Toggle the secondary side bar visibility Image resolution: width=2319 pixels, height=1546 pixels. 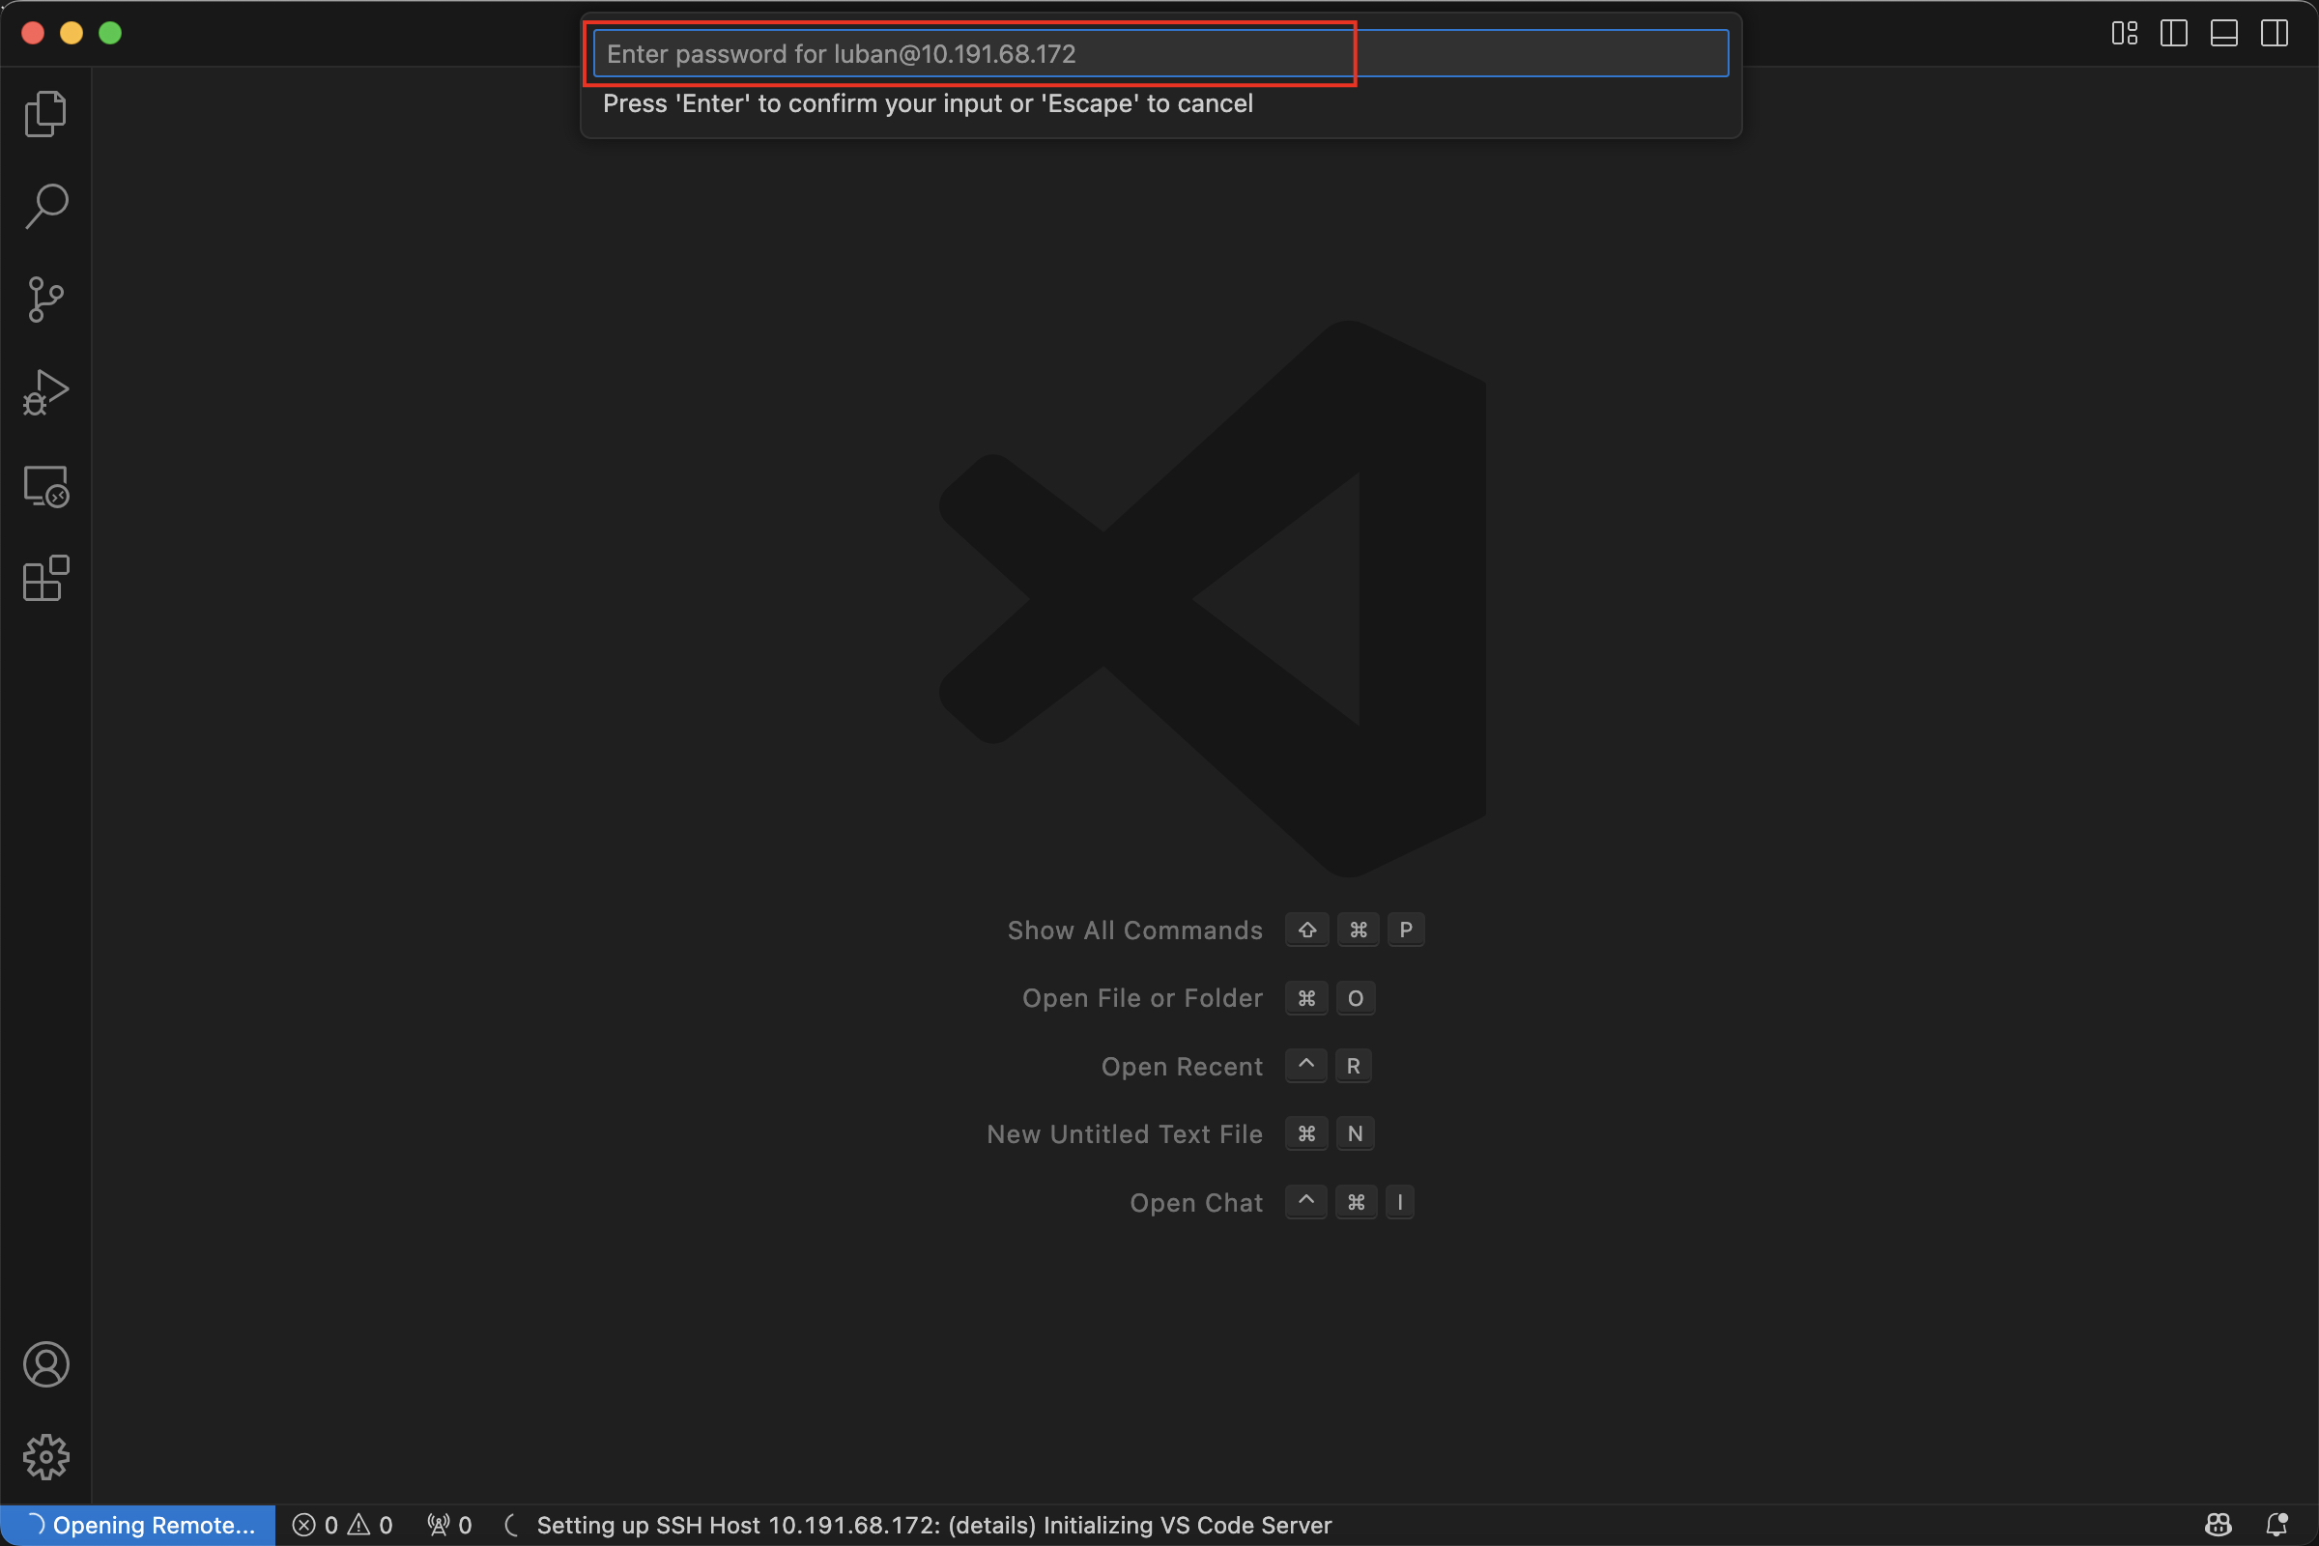click(2274, 34)
